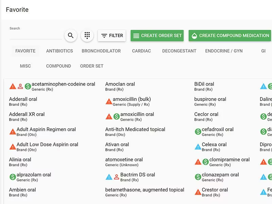
Task: Click green dollar icon beside clomipramine oral
Action: [206, 162]
